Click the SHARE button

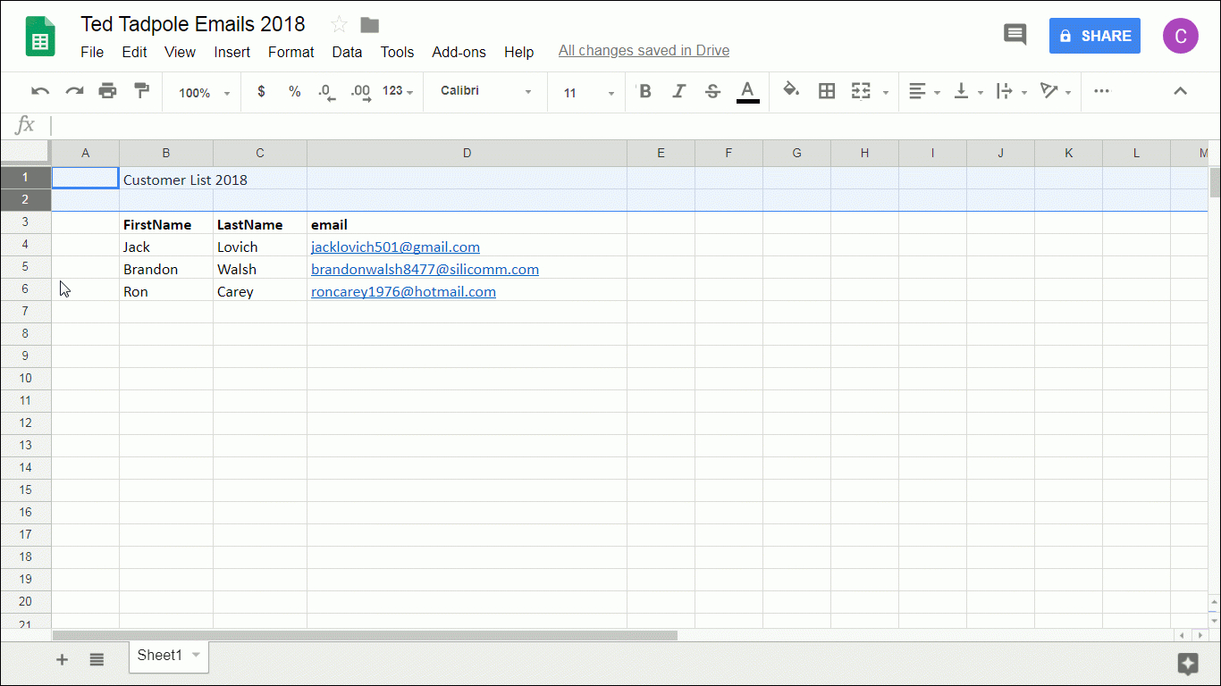(1094, 35)
